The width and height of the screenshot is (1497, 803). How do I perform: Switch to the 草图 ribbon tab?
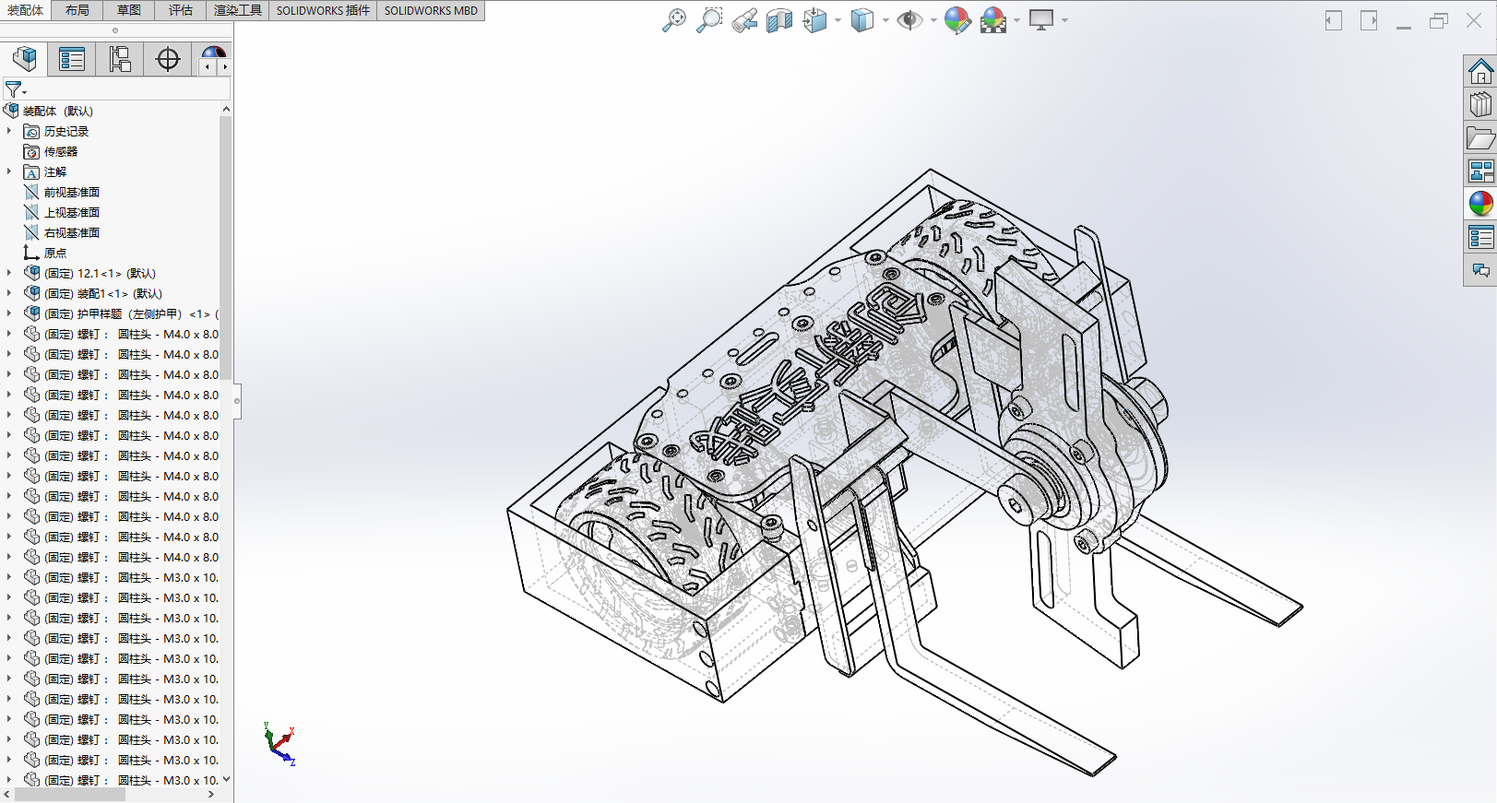129,10
